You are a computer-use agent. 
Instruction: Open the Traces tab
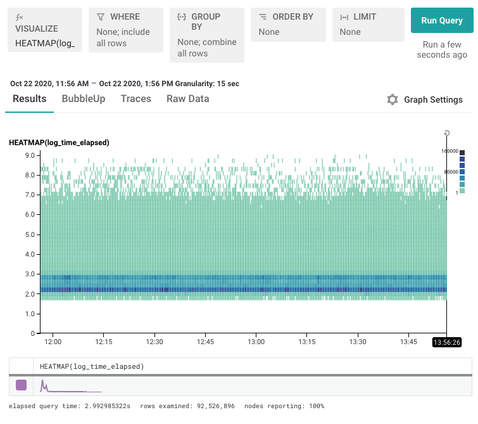(x=136, y=99)
